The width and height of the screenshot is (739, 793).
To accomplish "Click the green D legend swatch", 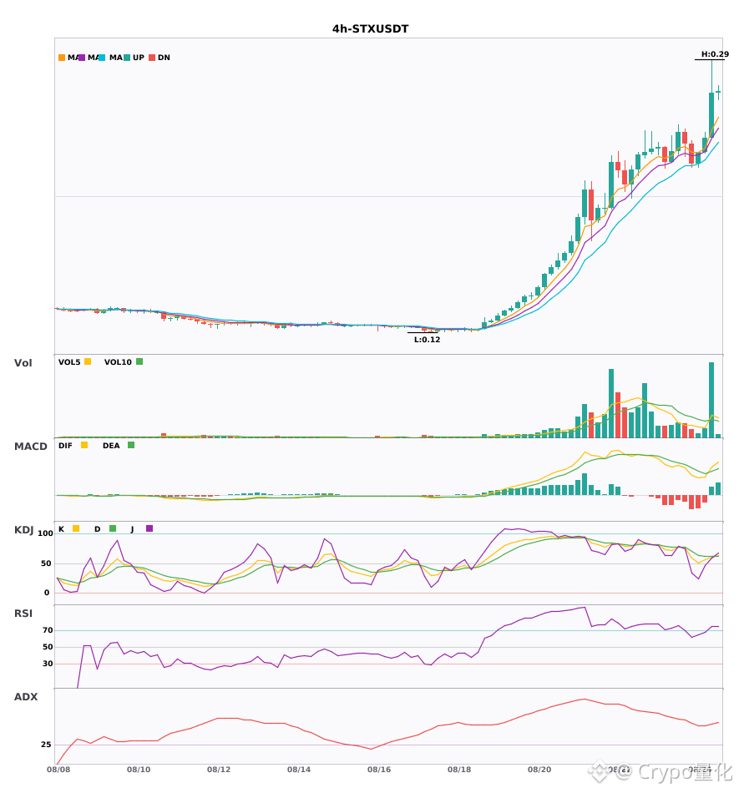I will (x=113, y=528).
